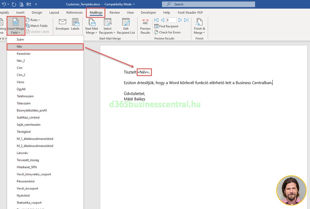Image resolution: width=310 pixels, height=209 pixels.
Task: Select Telefonszám merge field
Action: tap(25, 96)
